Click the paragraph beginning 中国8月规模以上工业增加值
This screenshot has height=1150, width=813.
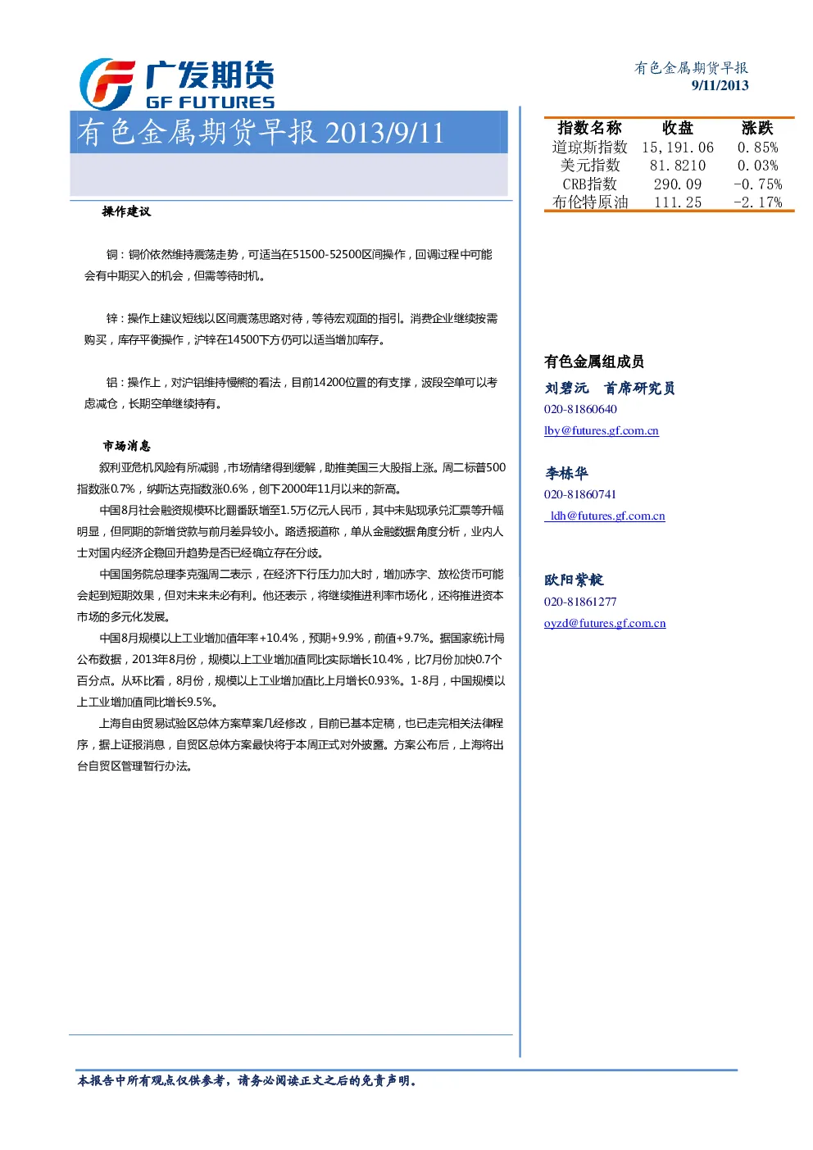pos(292,670)
